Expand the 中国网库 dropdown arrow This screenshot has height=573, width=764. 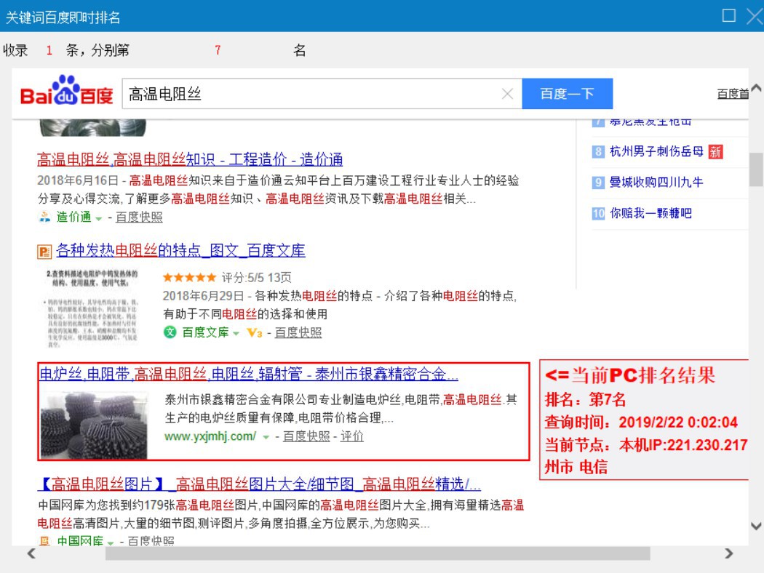(x=111, y=542)
